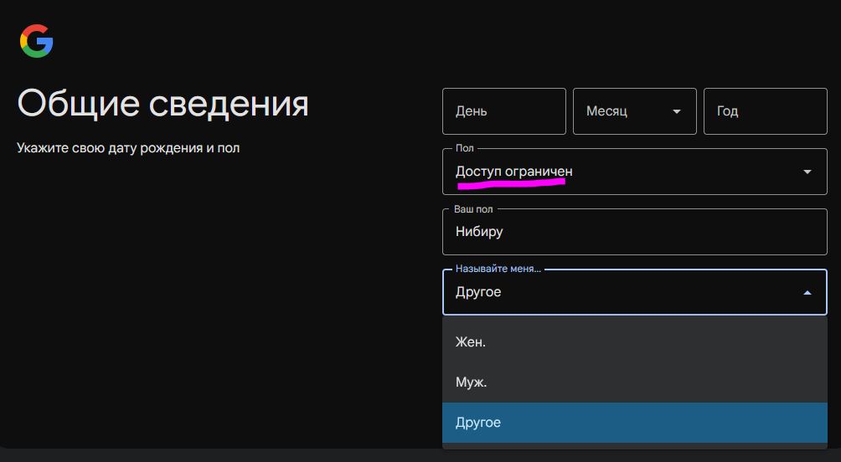Click the Google logo icon
This screenshot has height=462, width=841.
(x=37, y=41)
